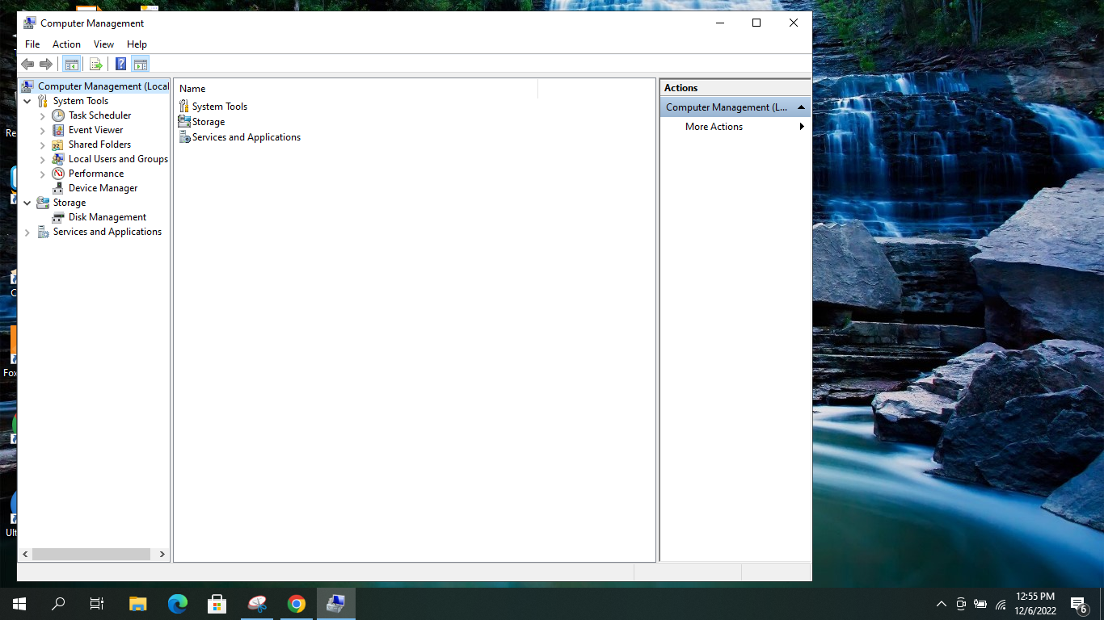Open Google Chrome from the taskbar
The width and height of the screenshot is (1104, 620).
(297, 604)
